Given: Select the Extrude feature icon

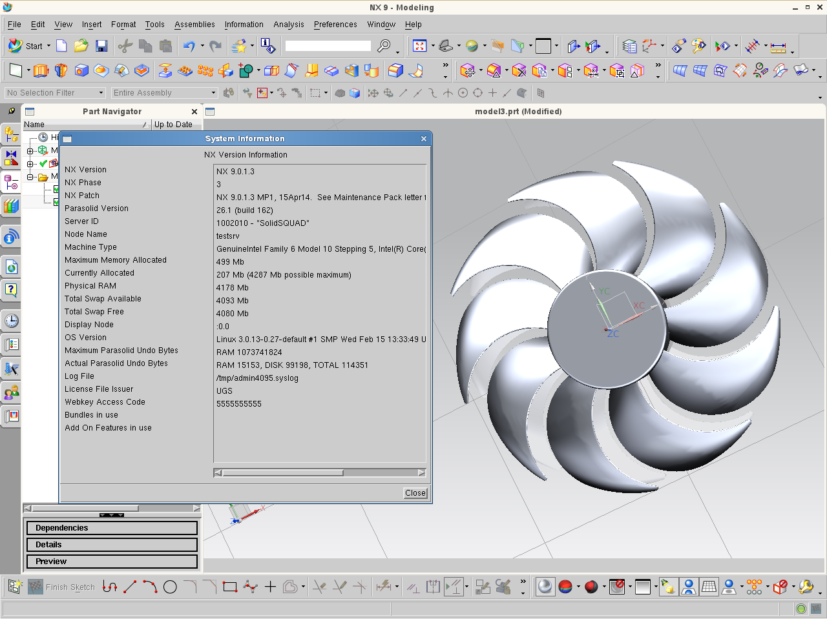Looking at the screenshot, I should point(41,70).
